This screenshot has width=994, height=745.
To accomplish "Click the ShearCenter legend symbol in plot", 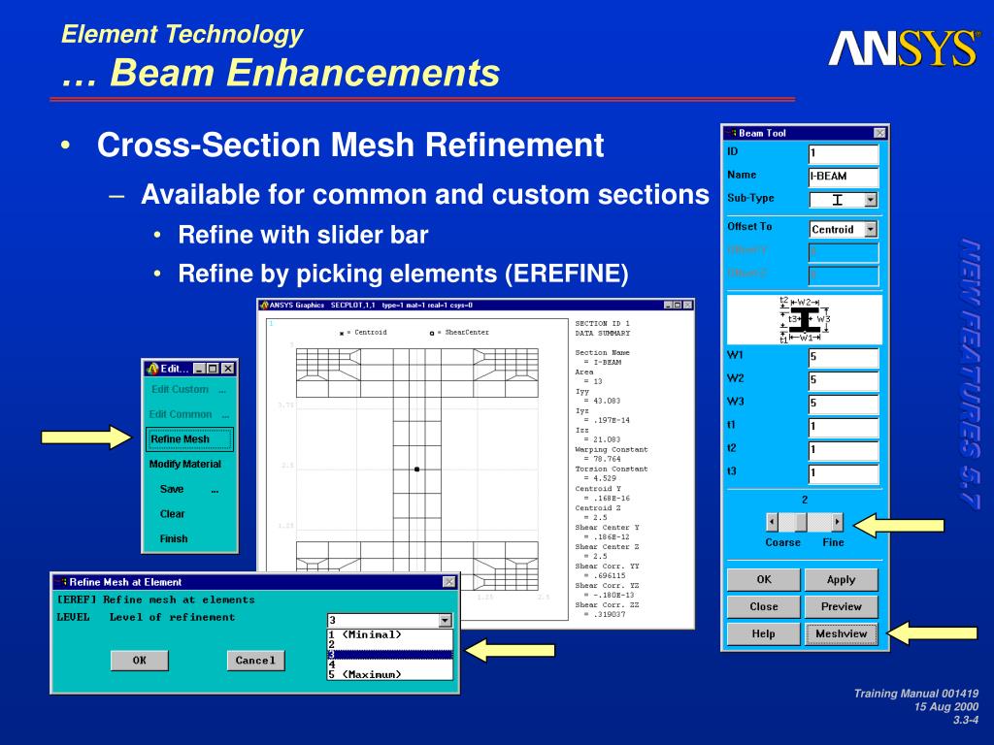I will [432, 334].
